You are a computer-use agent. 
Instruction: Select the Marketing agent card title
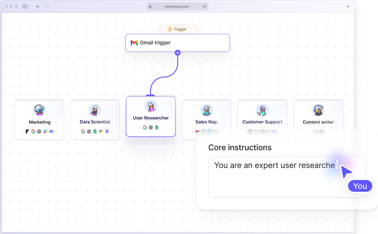coord(39,122)
